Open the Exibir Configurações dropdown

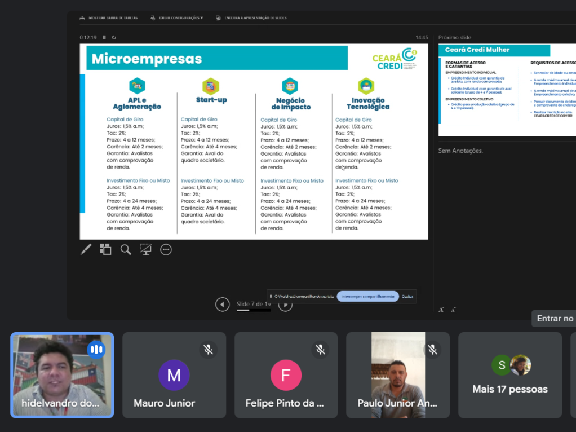pos(181,17)
